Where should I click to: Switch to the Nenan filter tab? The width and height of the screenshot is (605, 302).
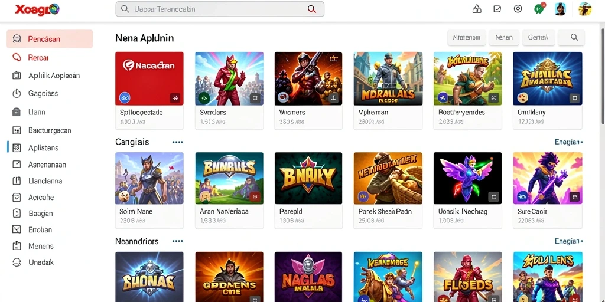coord(504,37)
